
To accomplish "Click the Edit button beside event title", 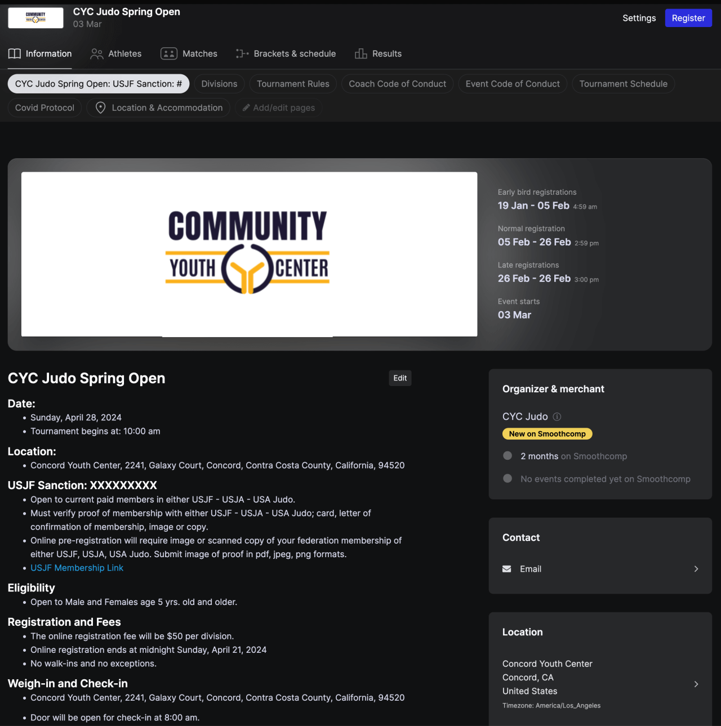I will click(x=400, y=378).
